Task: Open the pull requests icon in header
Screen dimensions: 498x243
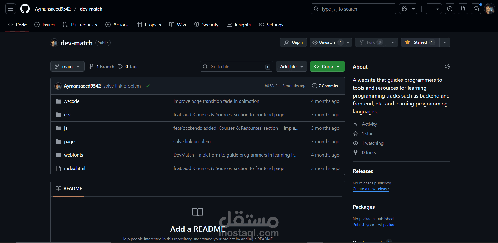Action: [x=463, y=9]
